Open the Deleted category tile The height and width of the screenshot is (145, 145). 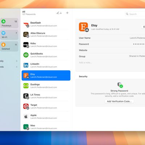click(9, 46)
